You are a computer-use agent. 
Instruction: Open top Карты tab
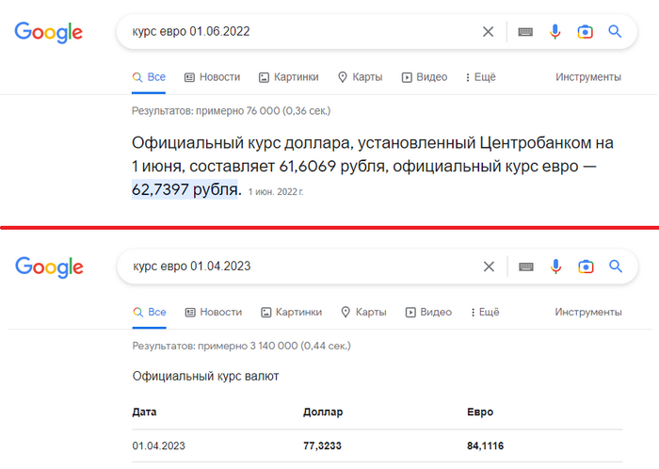360,77
